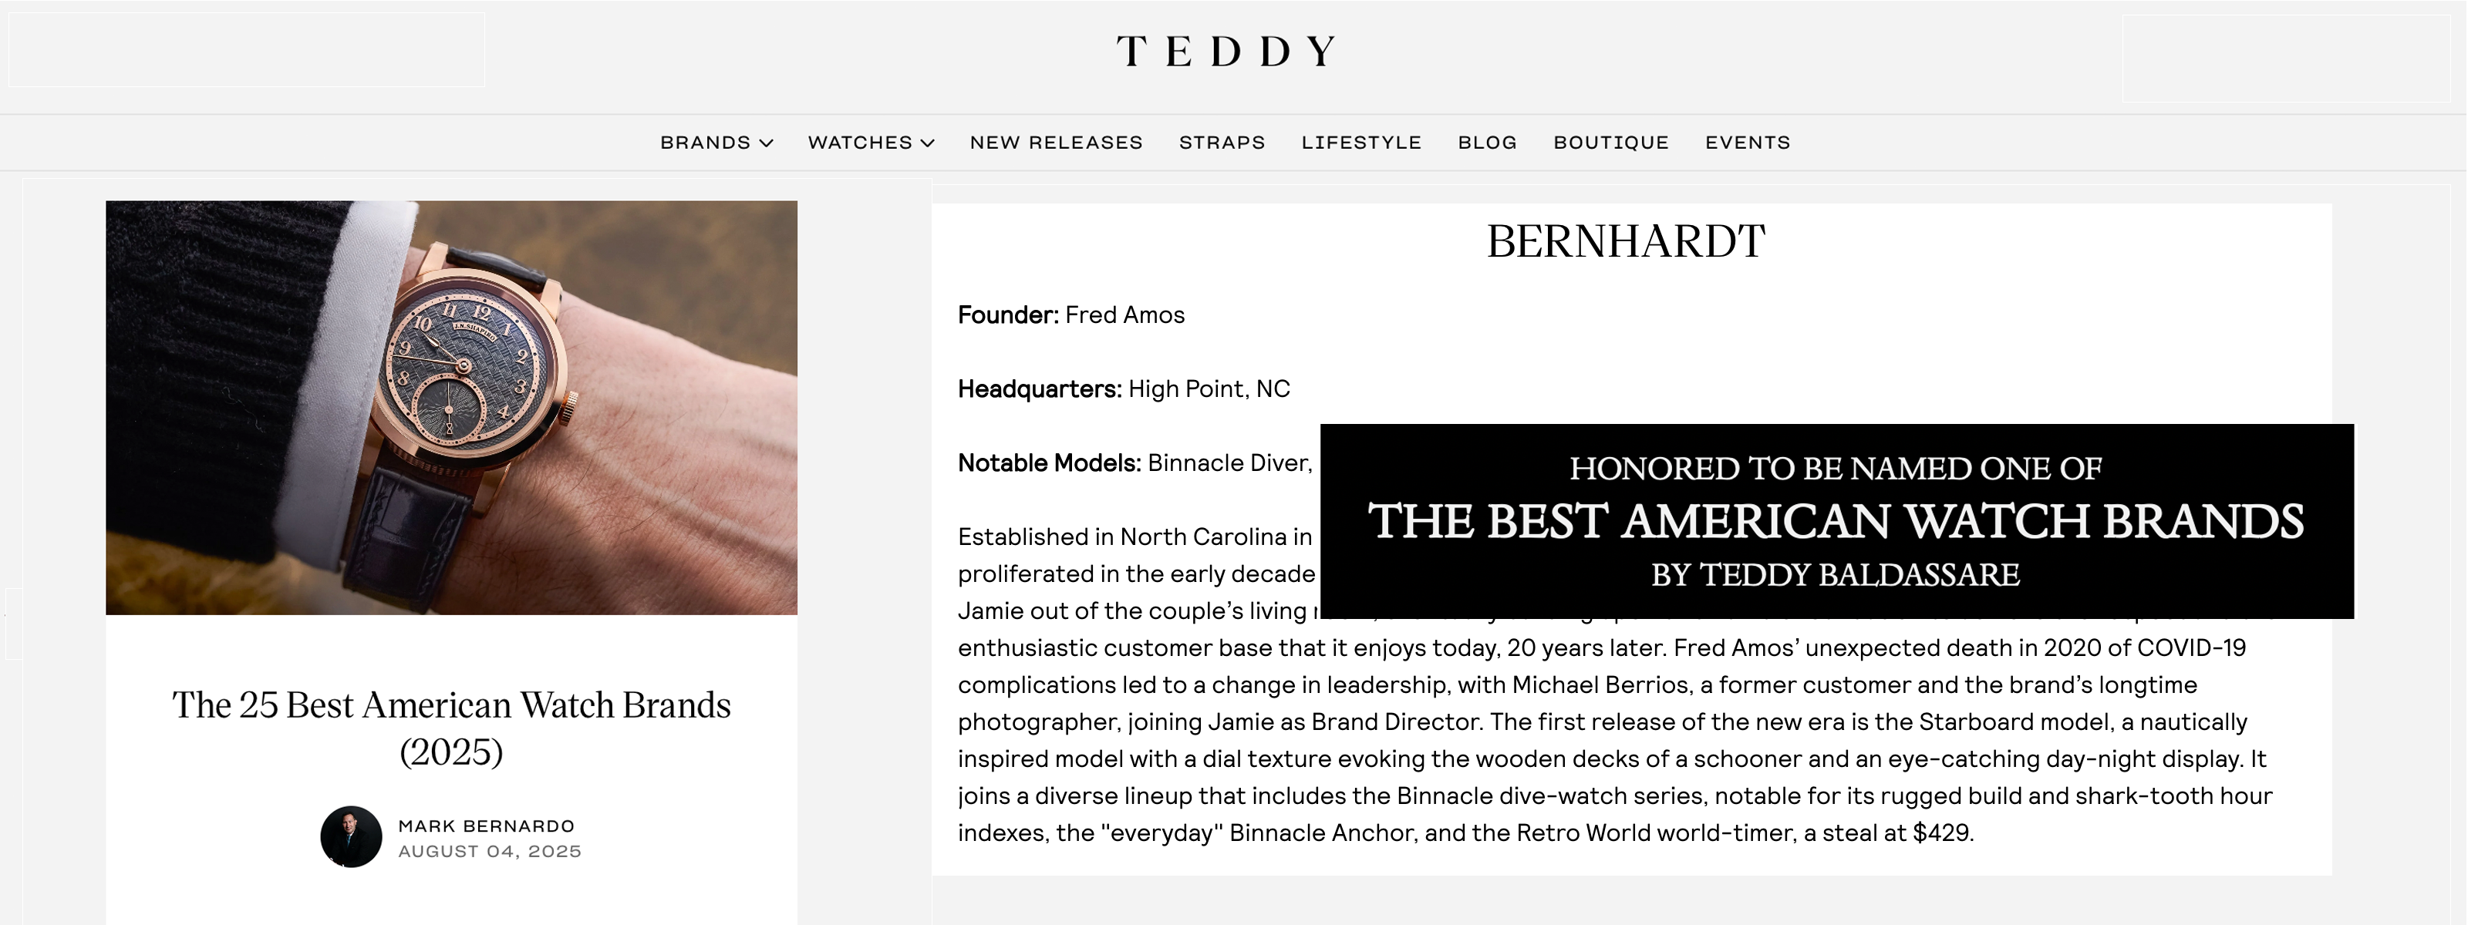Select BOUTIQUE in the navigation bar
Screen dimensions: 2468x925
1610,143
